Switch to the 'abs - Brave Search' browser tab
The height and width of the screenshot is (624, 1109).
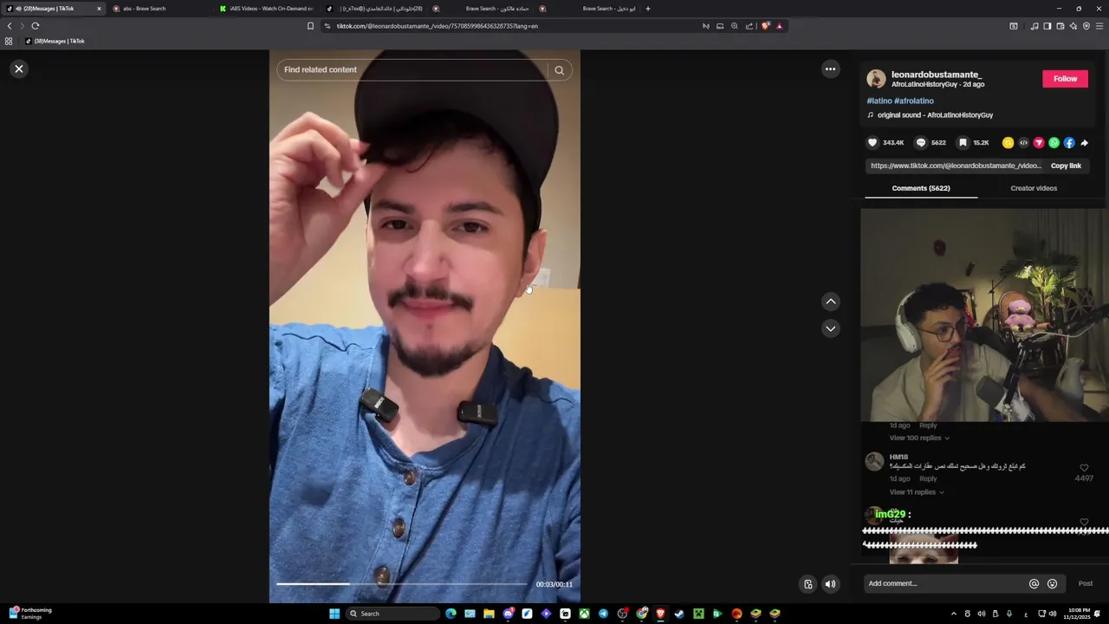click(161, 9)
